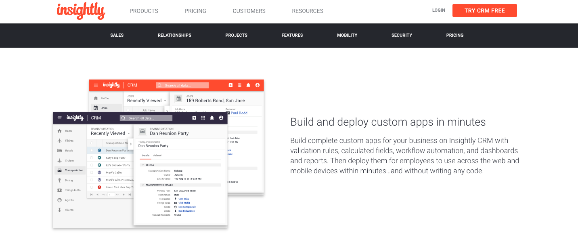Select PROJECTS in the sub-navigation bar
The image size is (578, 244).
[x=237, y=35]
